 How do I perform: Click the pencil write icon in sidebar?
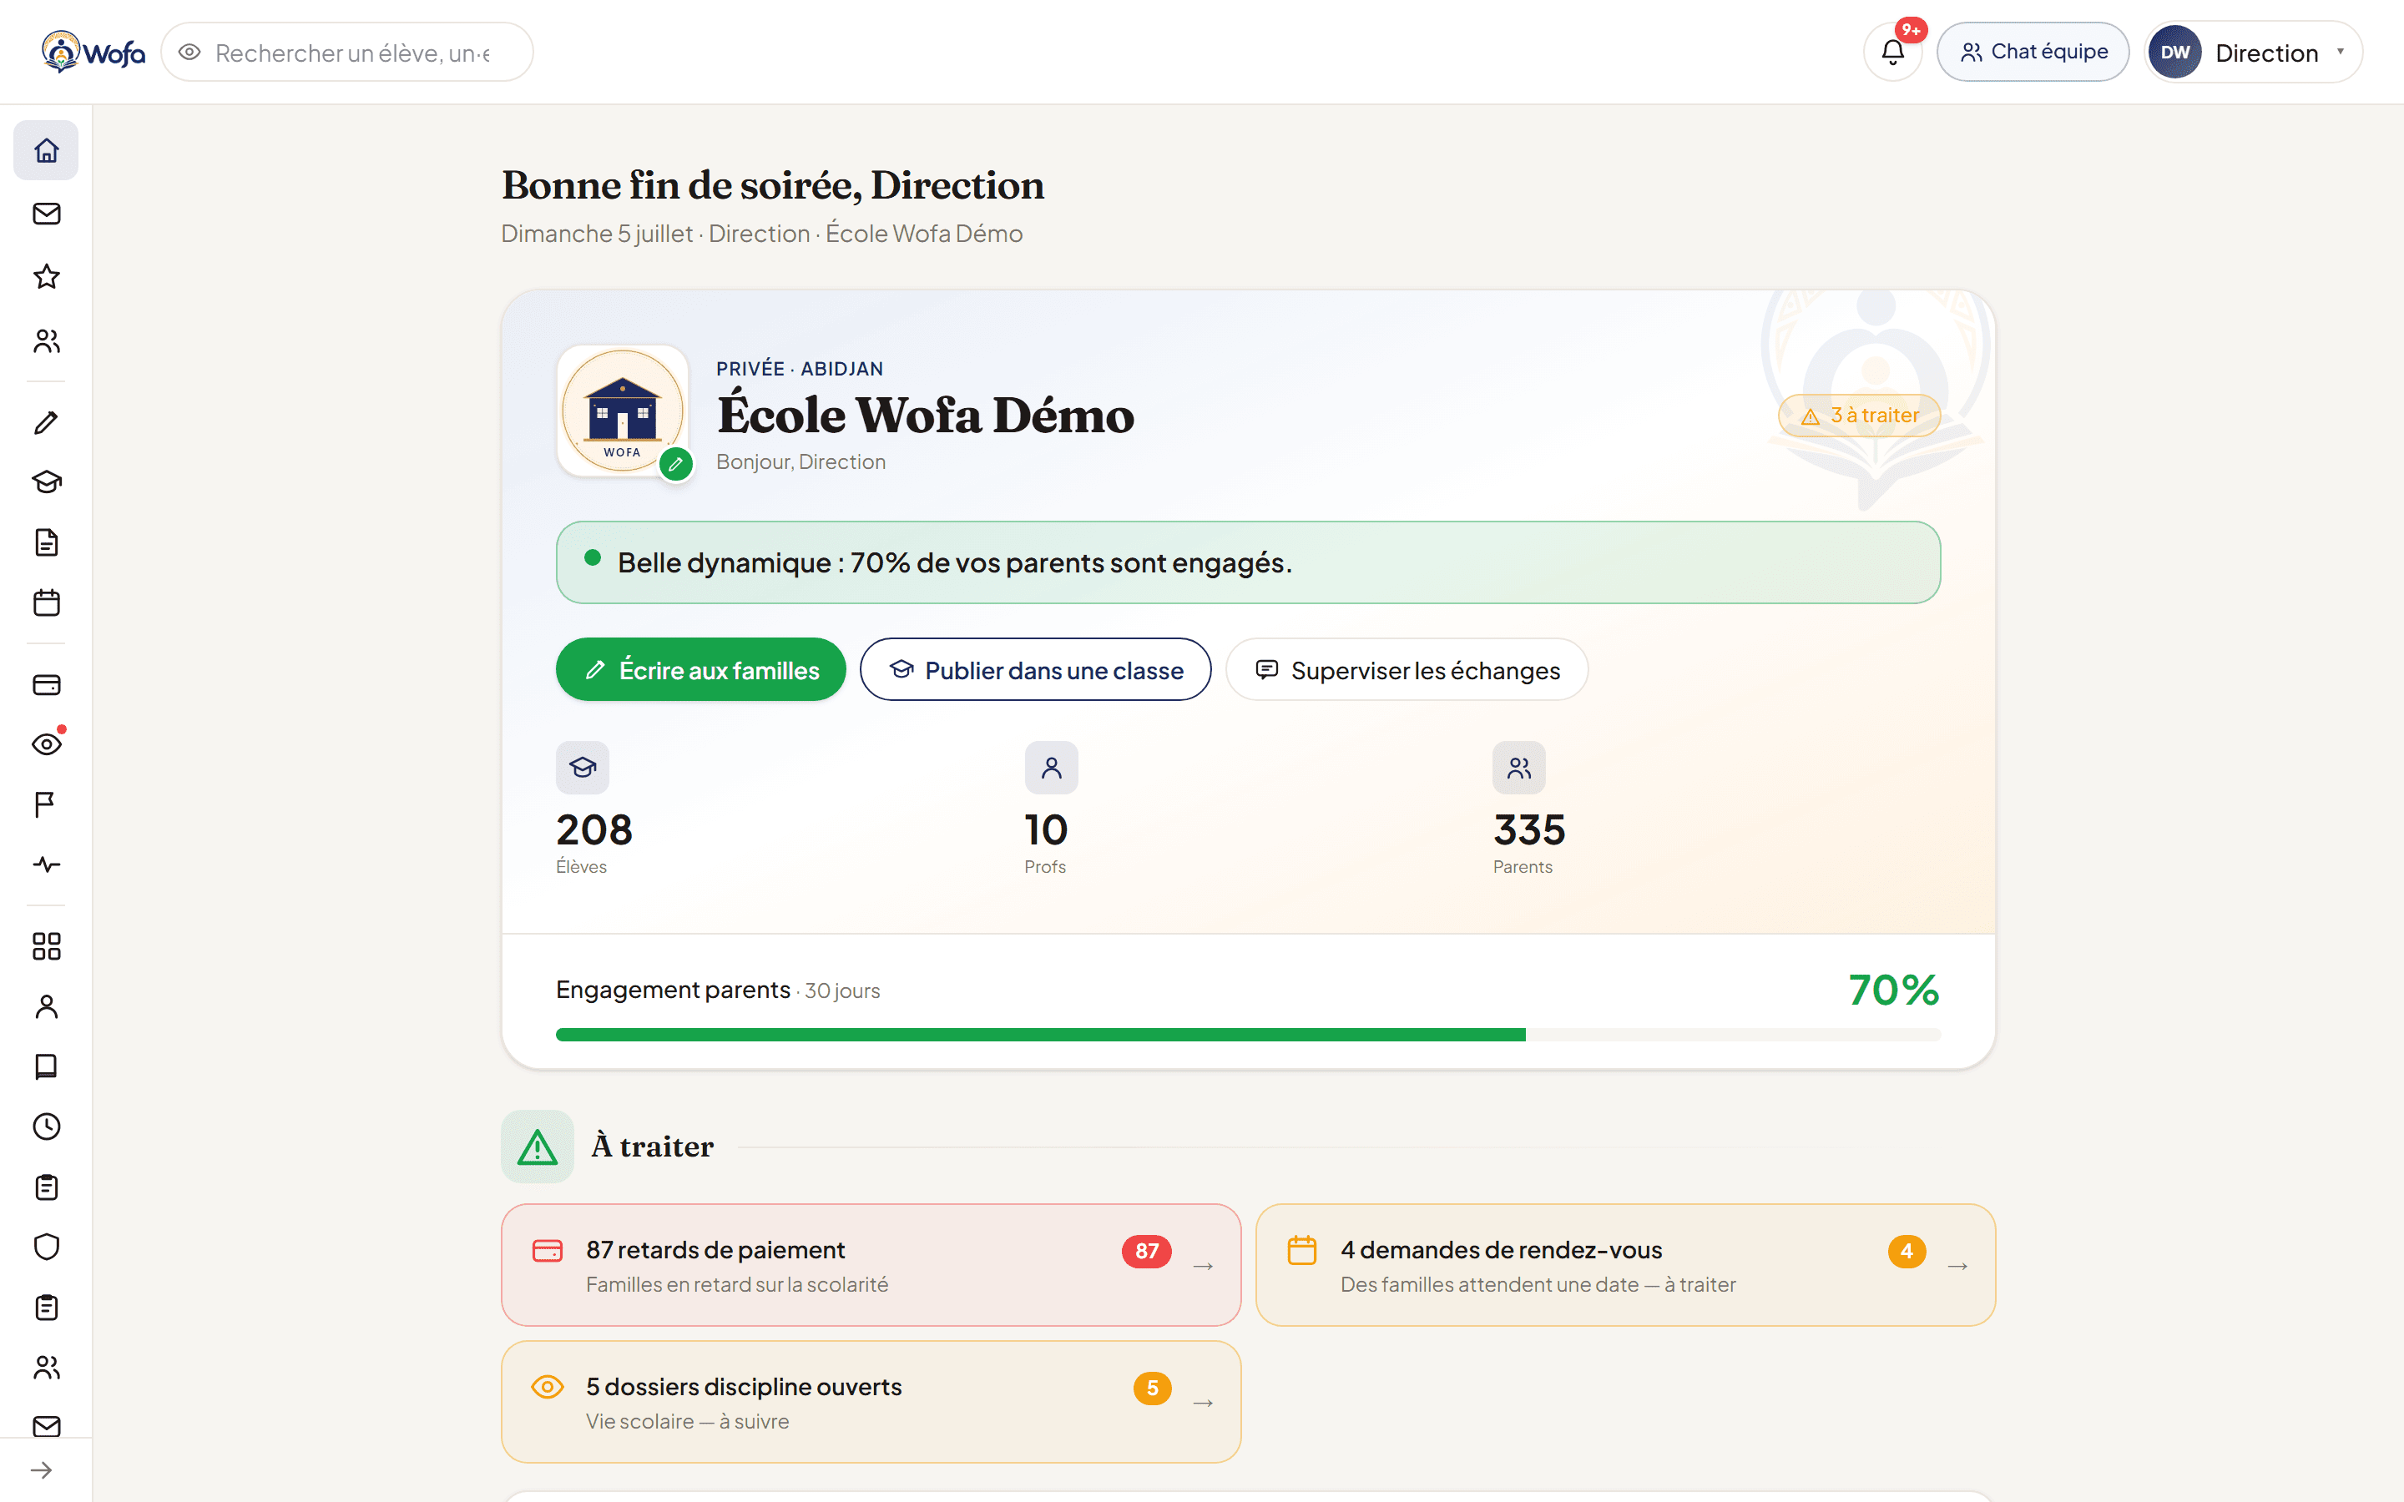coord(46,422)
